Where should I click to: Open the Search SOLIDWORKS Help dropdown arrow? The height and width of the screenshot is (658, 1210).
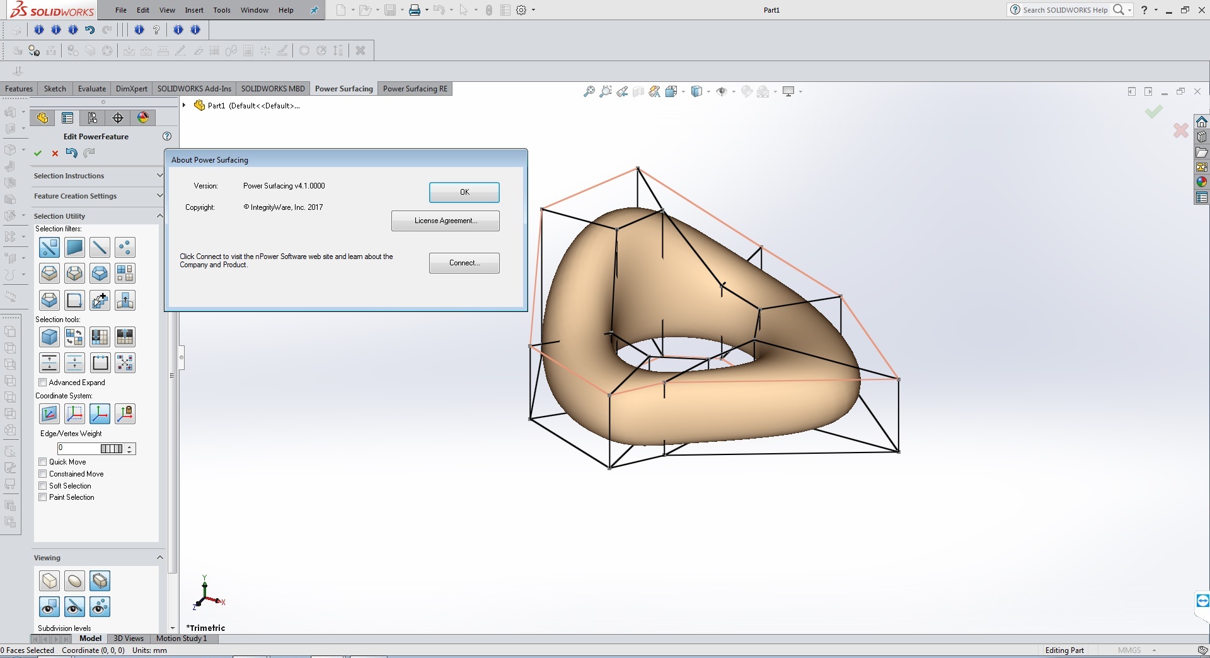pyautogui.click(x=1129, y=10)
